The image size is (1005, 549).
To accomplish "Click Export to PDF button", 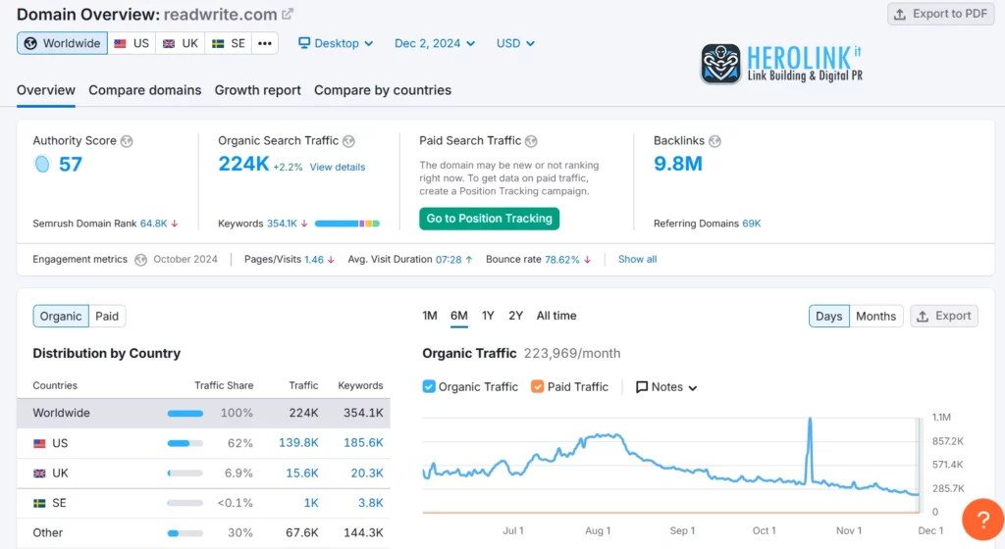I will tap(940, 14).
